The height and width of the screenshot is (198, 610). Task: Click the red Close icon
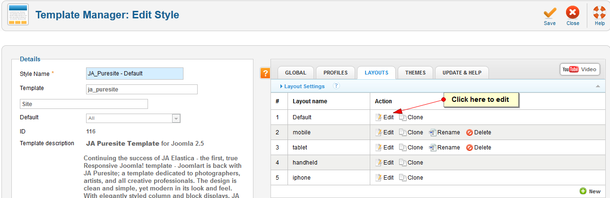(x=573, y=14)
